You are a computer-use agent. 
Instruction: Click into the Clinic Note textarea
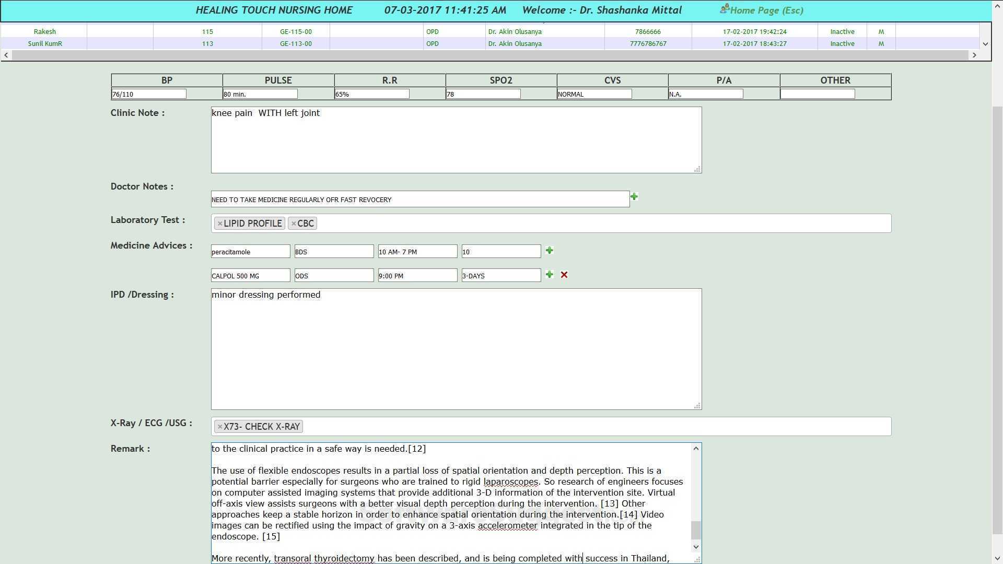(456, 140)
